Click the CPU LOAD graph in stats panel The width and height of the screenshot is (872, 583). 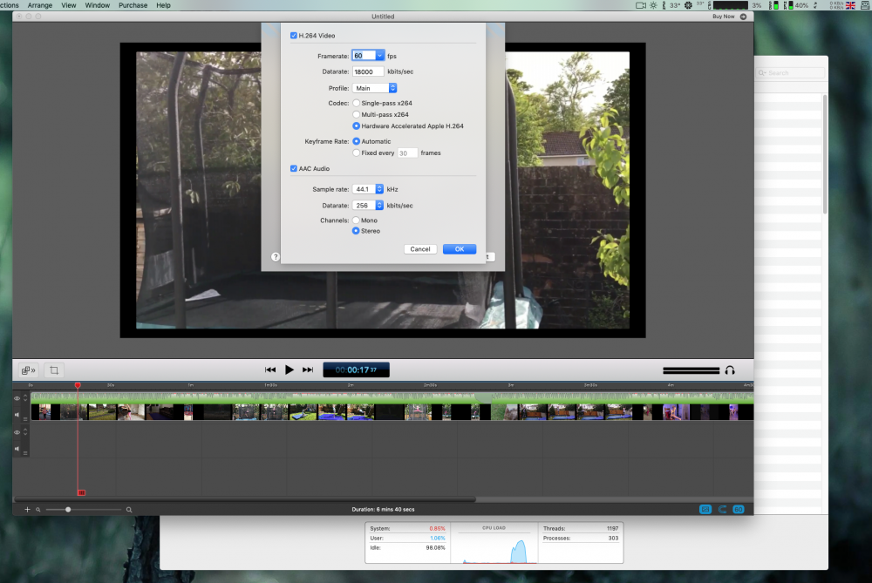[494, 547]
